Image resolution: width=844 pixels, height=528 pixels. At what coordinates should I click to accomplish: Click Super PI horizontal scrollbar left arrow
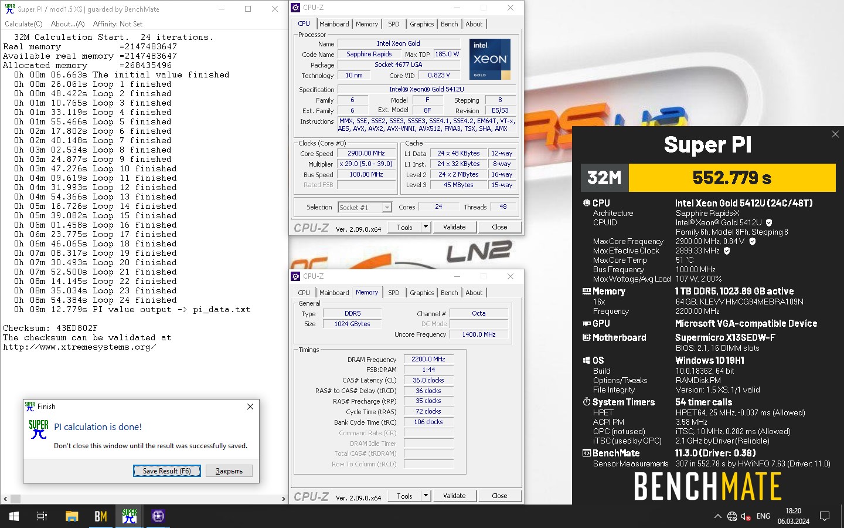coord(5,499)
